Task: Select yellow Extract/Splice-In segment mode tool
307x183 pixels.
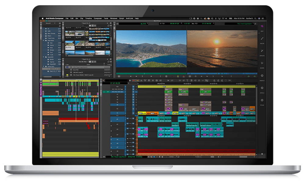Action: point(137,81)
